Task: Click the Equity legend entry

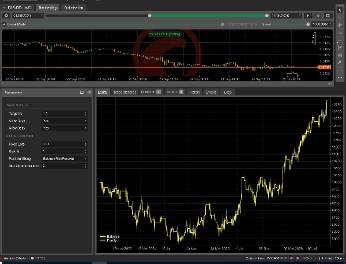Action: point(108,240)
